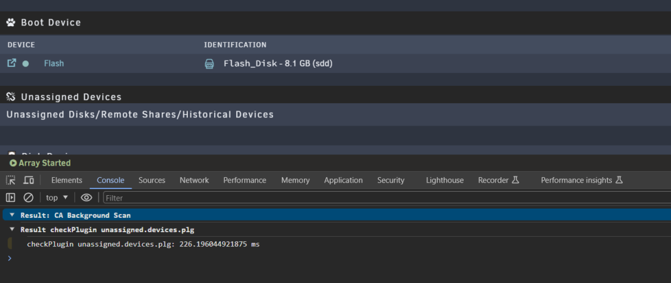Click the Unassigned Devices broken-link icon

point(11,97)
